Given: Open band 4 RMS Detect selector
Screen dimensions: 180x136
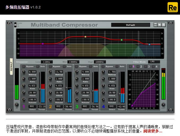Looking at the screenshot, I should 112,107.
